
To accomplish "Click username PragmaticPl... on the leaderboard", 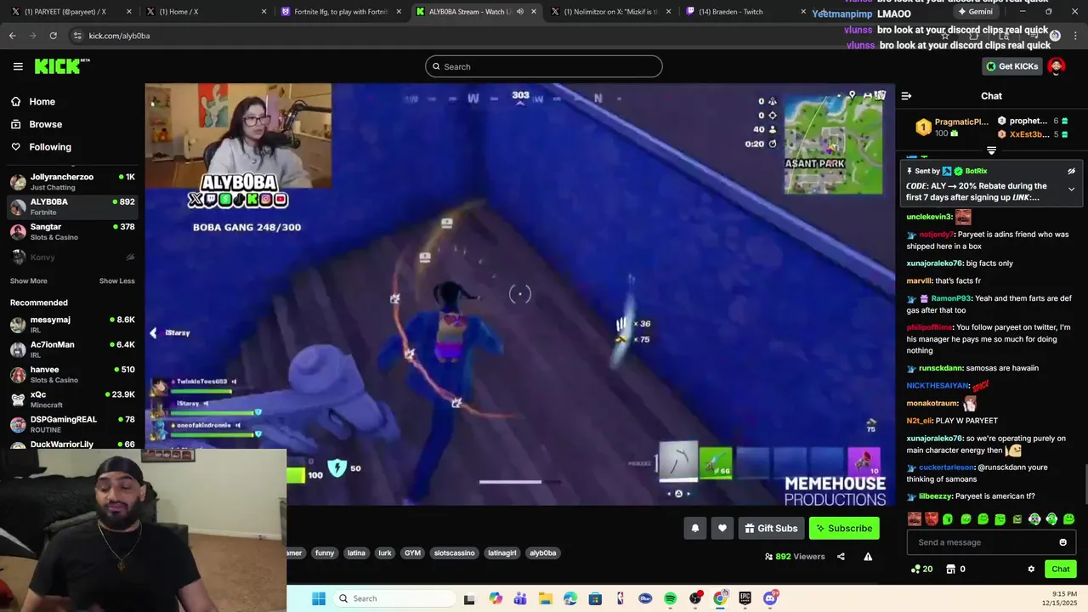I will pos(961,122).
